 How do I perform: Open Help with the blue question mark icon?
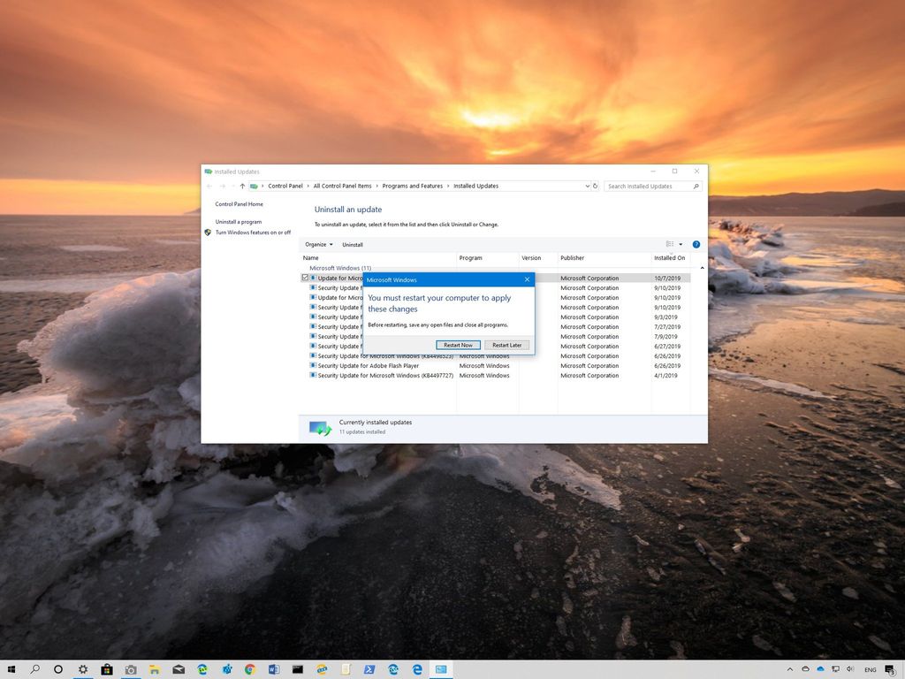(696, 245)
